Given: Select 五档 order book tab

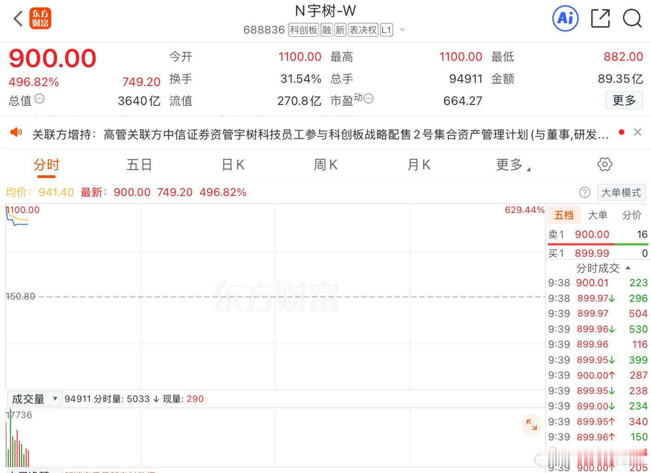Looking at the screenshot, I should click(x=564, y=215).
